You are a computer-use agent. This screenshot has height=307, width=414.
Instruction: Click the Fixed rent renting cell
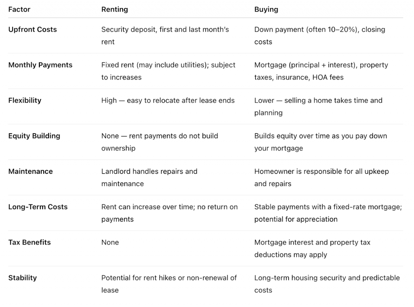[x=168, y=71]
